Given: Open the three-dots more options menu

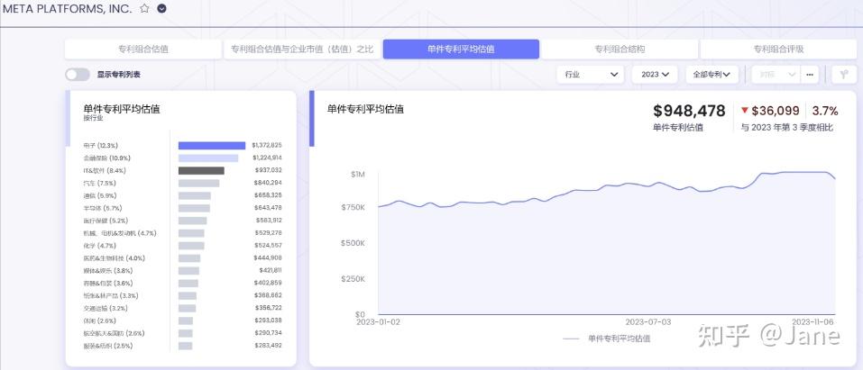Looking at the screenshot, I should coord(810,74).
